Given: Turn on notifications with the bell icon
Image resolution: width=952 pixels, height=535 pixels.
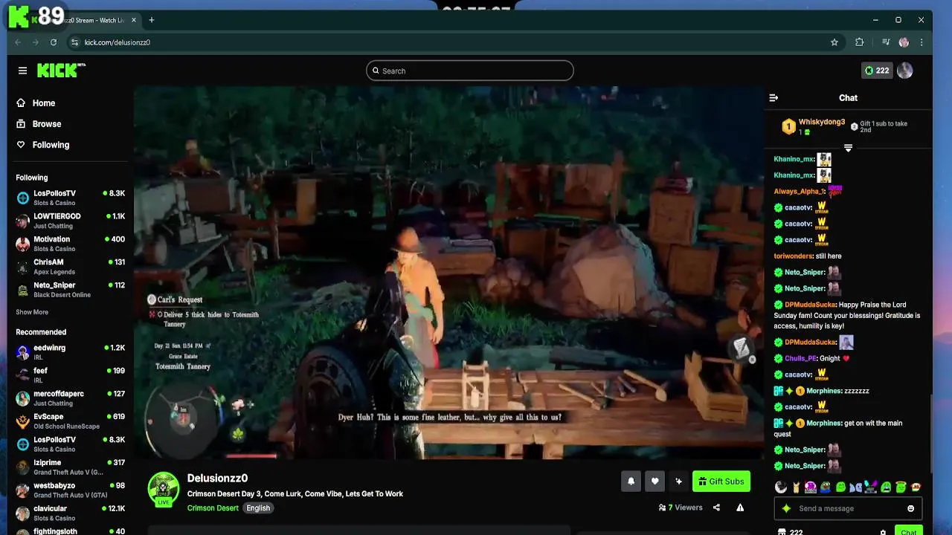Looking at the screenshot, I should coord(631,481).
